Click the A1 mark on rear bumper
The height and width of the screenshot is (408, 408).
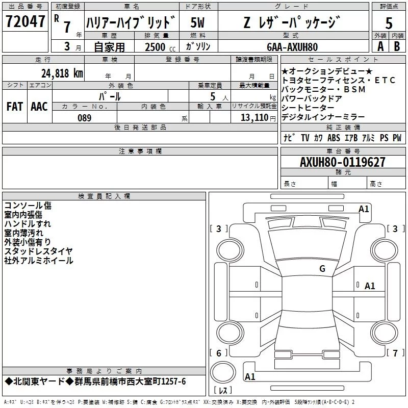pyautogui.click(x=250, y=376)
